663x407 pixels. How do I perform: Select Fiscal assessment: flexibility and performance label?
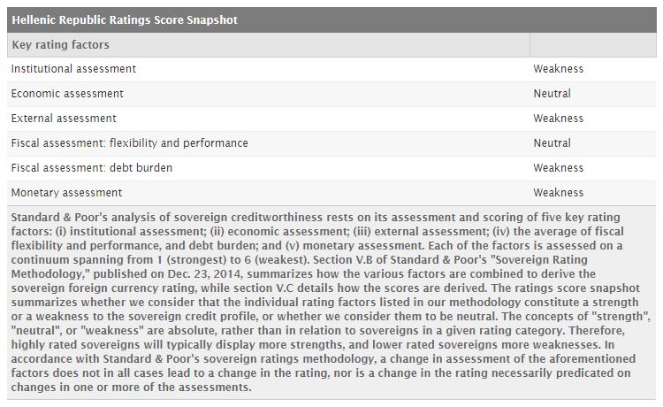[x=129, y=143]
